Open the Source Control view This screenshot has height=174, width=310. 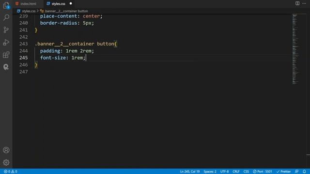6,30
